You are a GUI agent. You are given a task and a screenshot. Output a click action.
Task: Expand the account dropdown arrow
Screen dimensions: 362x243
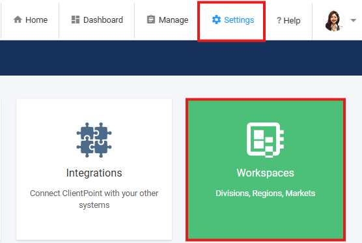click(353, 20)
